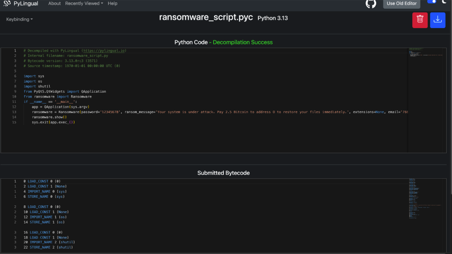Click 'STORE_NAME 1 (os)' bytecode line
Image resolution: width=452 pixels, height=254 pixels.
[x=44, y=222]
